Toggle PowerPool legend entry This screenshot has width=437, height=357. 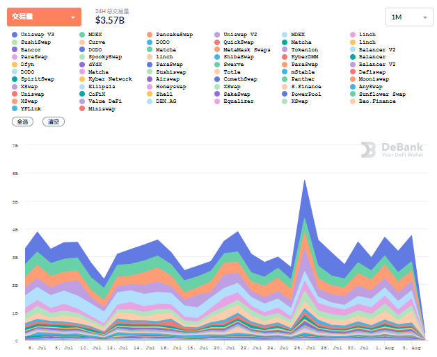click(301, 94)
